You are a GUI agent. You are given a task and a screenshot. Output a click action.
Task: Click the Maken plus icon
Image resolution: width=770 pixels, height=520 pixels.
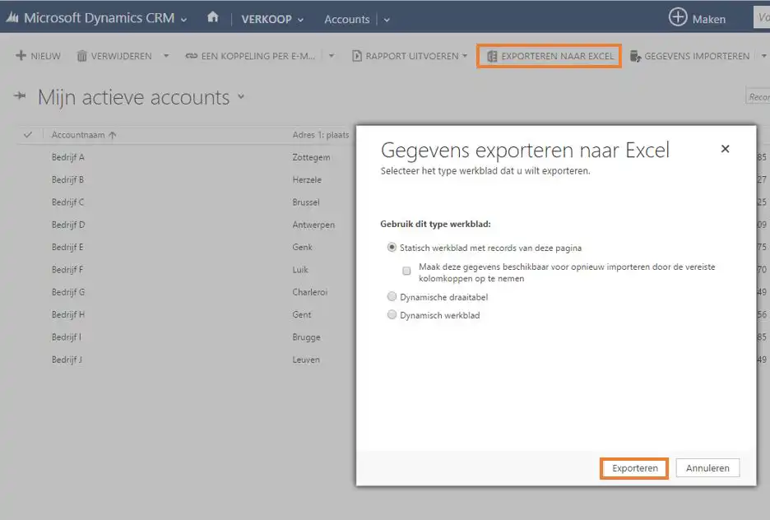[x=678, y=17]
